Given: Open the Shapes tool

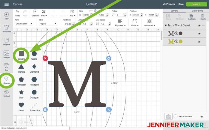Looking at the screenshot, I should (x=6, y=80).
